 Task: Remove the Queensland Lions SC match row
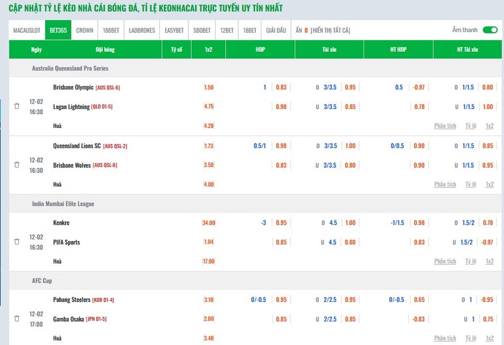[x=17, y=165]
